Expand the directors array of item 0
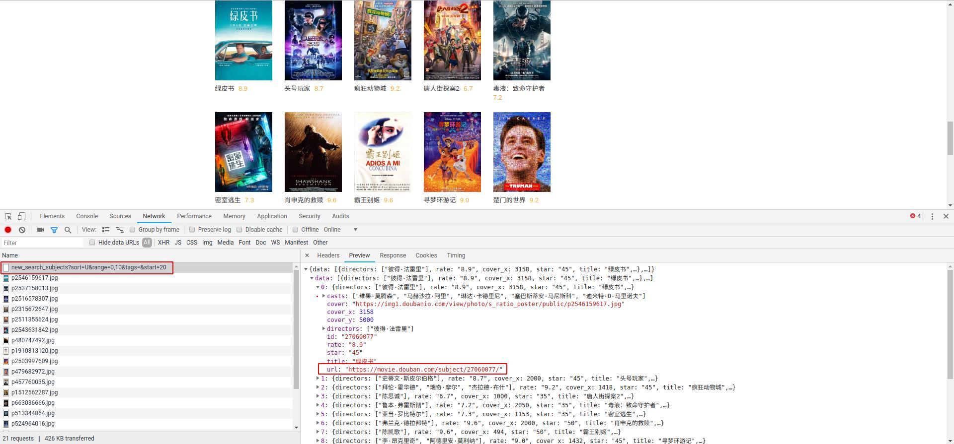The width and height of the screenshot is (954, 444). [324, 329]
